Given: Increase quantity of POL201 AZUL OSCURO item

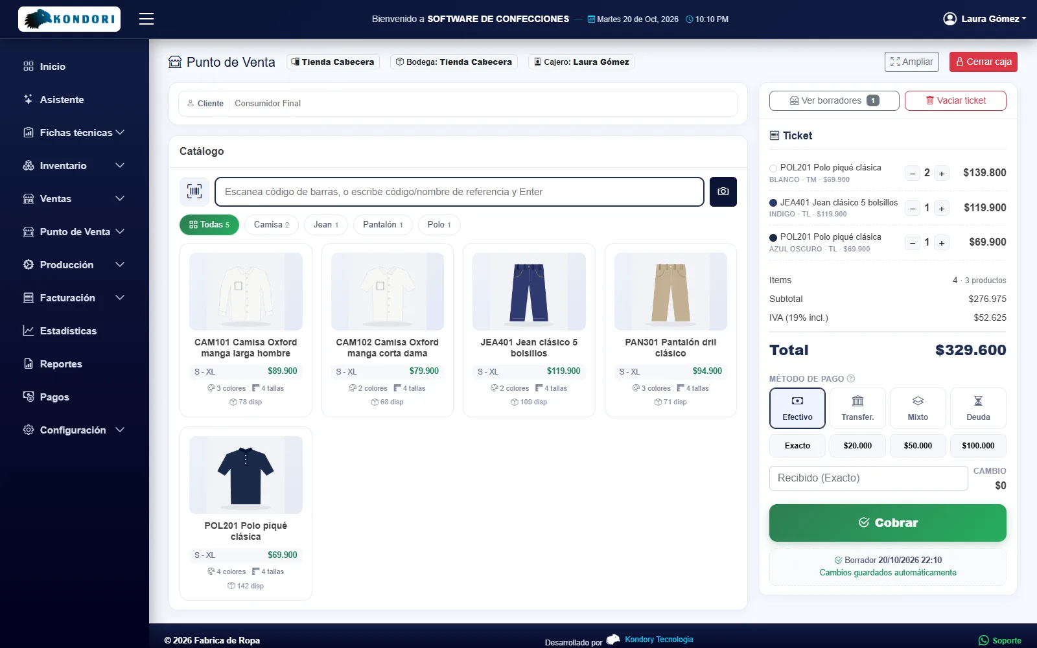Looking at the screenshot, I should point(942,242).
